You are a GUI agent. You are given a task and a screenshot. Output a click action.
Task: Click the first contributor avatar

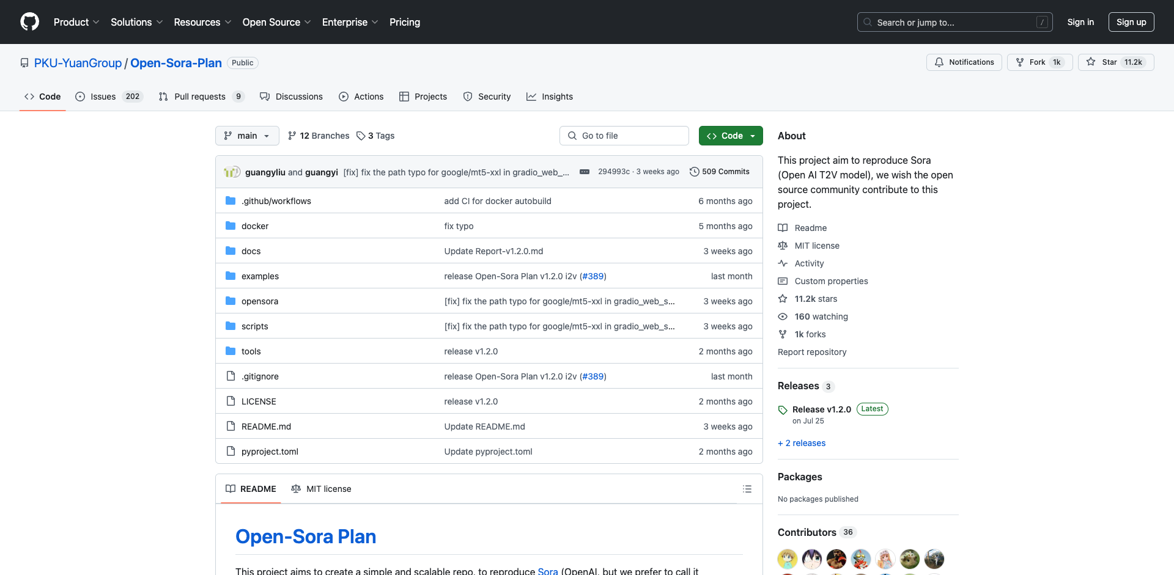[x=788, y=559]
